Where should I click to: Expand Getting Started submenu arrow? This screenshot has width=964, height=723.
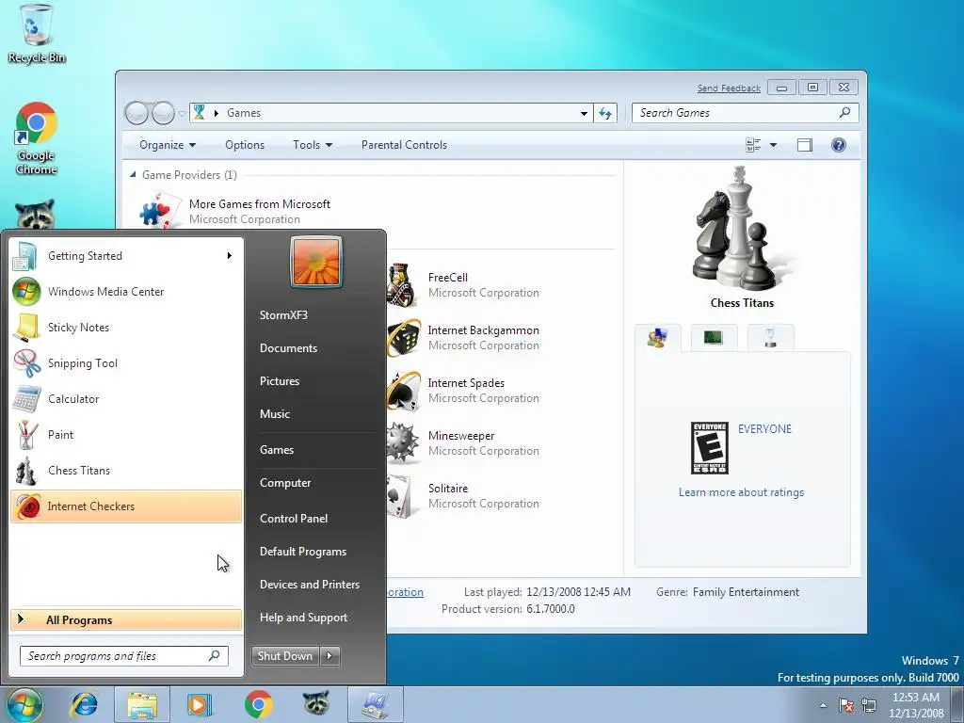coord(230,256)
